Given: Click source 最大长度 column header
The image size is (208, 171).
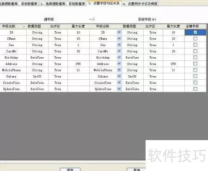Looking at the screenshot, I should click(x=79, y=26).
